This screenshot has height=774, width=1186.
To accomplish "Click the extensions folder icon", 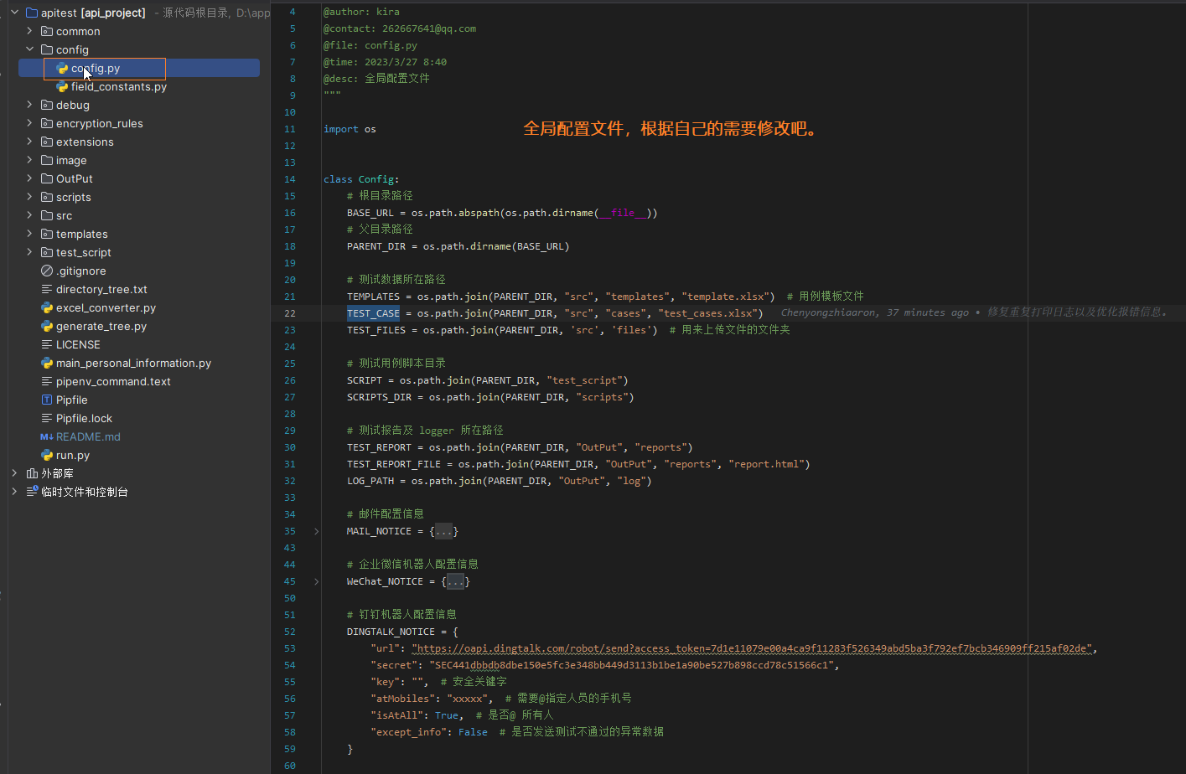I will [x=47, y=142].
